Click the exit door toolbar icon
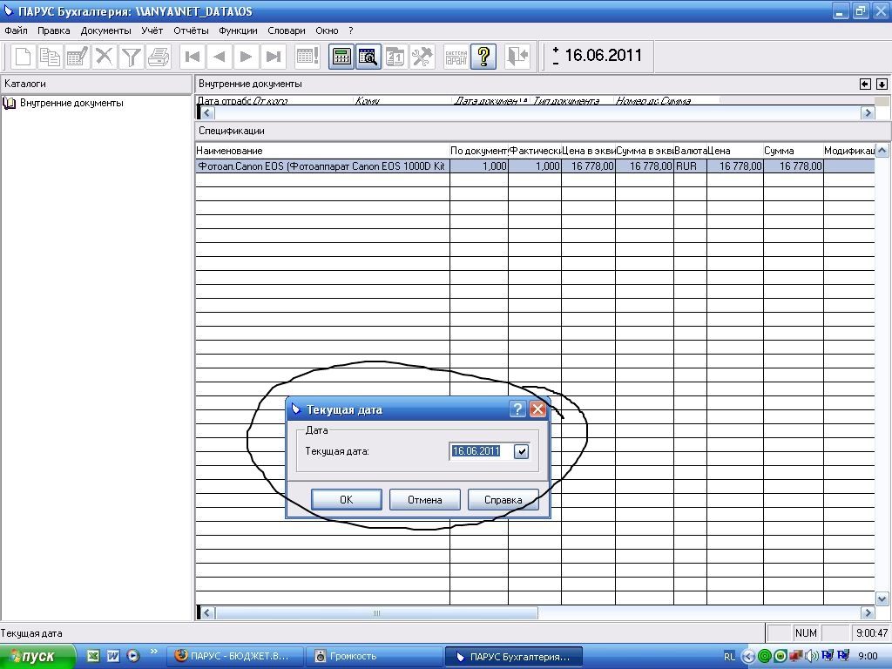The width and height of the screenshot is (892, 669). click(x=517, y=57)
